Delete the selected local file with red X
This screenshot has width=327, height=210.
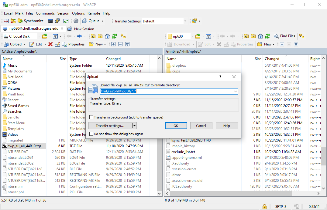[50, 44]
